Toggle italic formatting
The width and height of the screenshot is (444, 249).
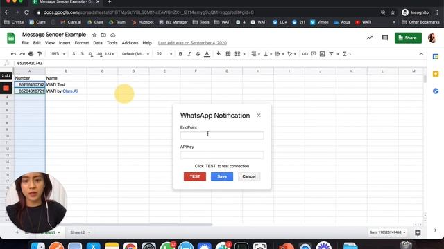189,54
